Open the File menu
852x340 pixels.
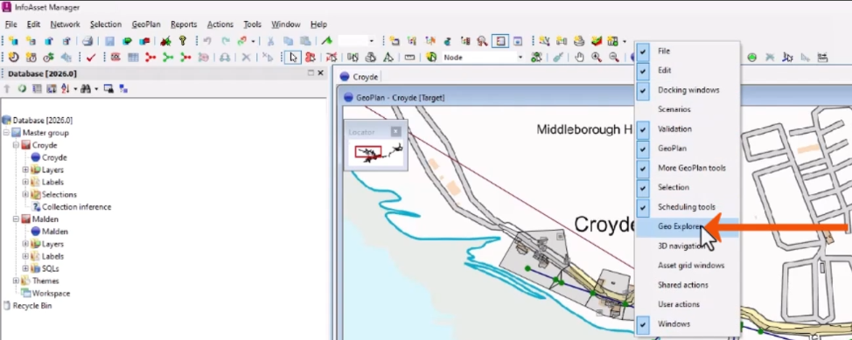click(x=10, y=24)
